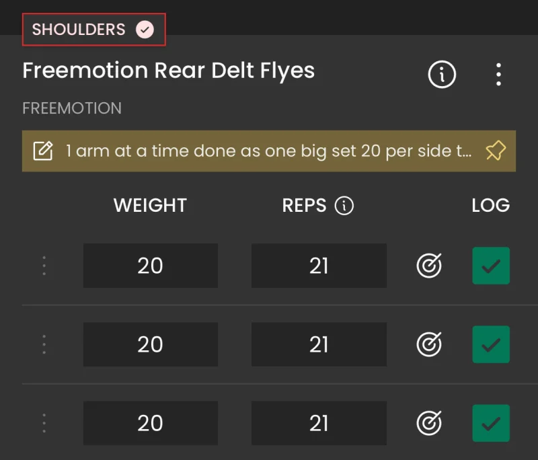Screen dimensions: 538x460
Task: Open first set row drag-handle options
Action: [44, 266]
